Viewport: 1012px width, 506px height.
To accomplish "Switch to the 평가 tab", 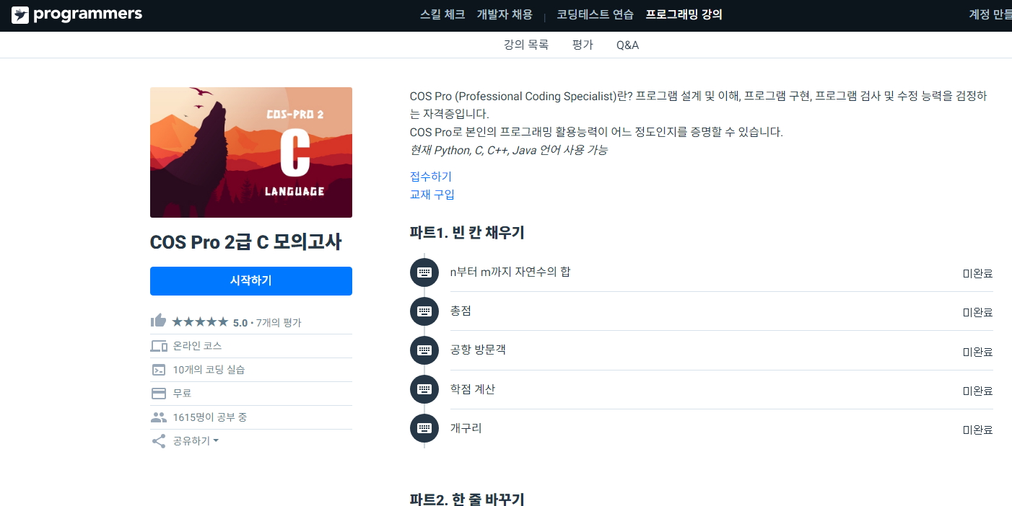I will pos(583,45).
